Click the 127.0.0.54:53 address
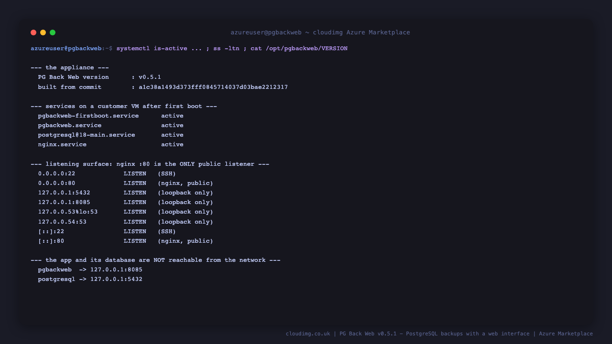 point(63,222)
